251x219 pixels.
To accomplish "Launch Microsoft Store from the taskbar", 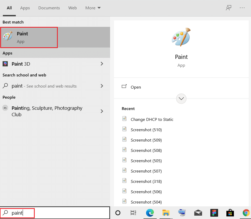I will tap(230, 213).
